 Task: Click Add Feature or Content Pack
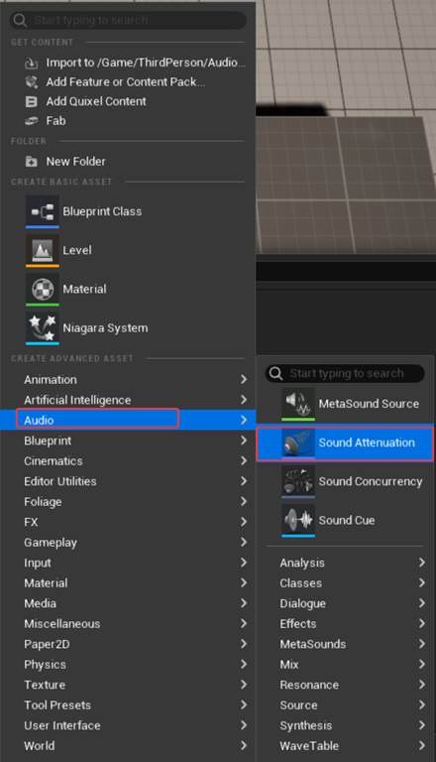(x=127, y=81)
